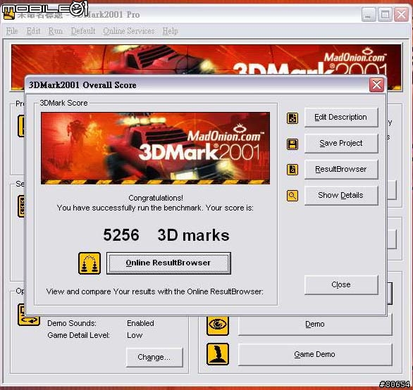Image resolution: width=413 pixels, height=390 pixels.
Task: Click the Save Project floppy disk icon
Action: [x=292, y=144]
